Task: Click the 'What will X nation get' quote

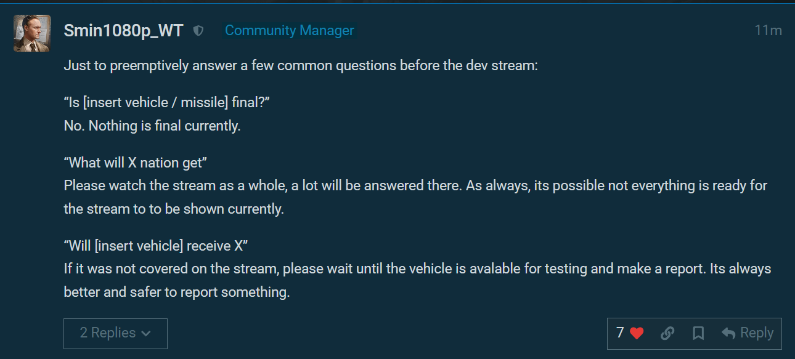Action: [x=135, y=163]
